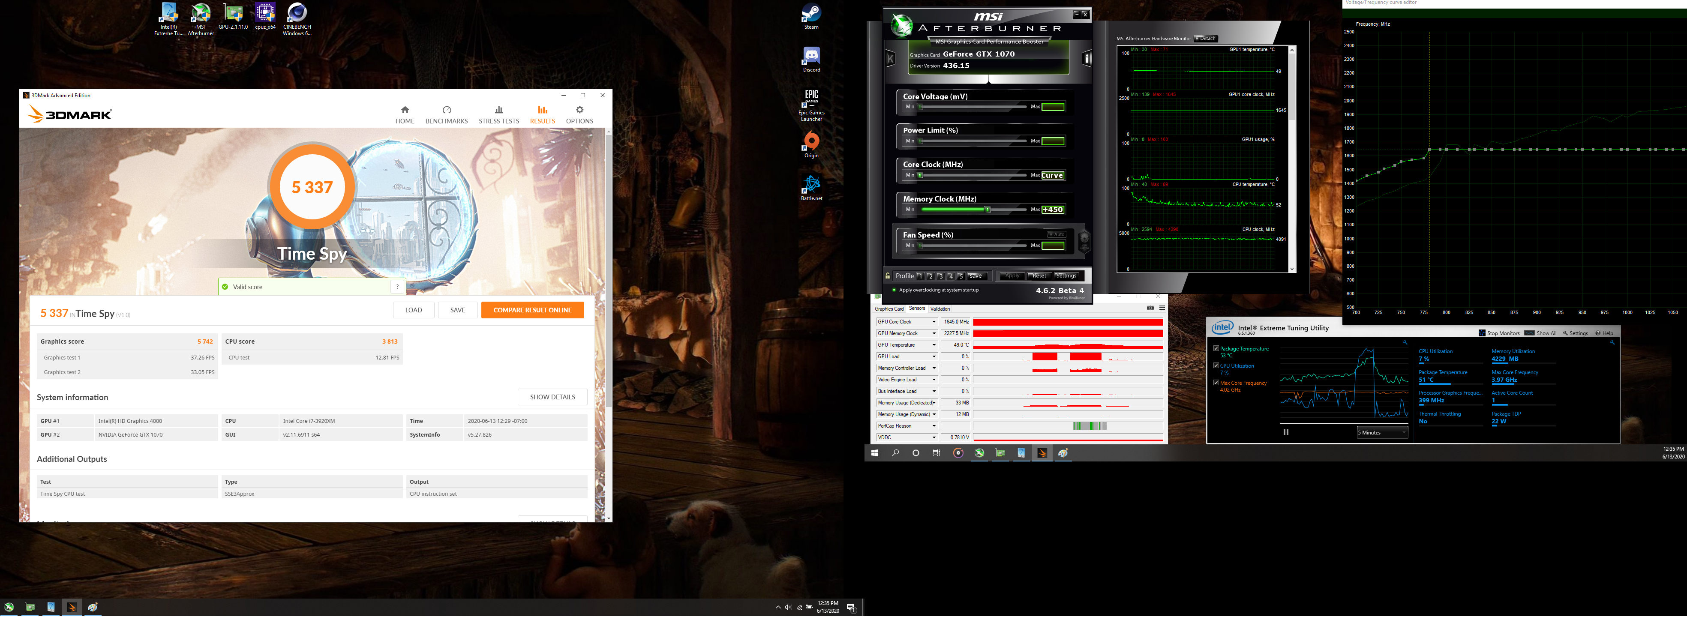
Task: Click SAVE button in 3DMark results
Action: click(458, 310)
